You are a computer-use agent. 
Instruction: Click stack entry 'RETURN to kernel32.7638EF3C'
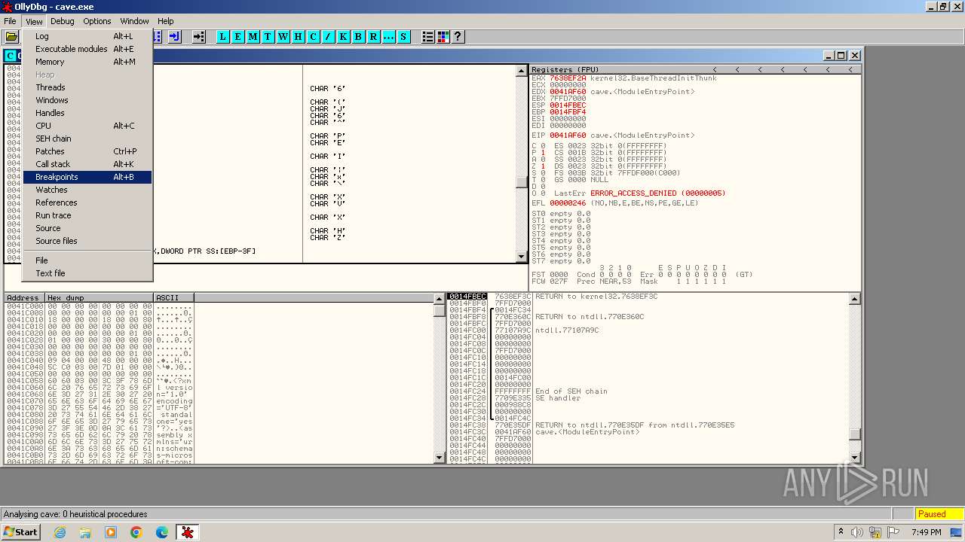596,297
